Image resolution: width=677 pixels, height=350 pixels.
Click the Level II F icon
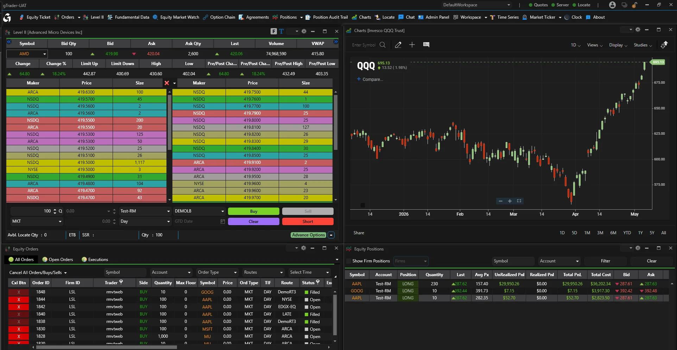[x=274, y=31]
